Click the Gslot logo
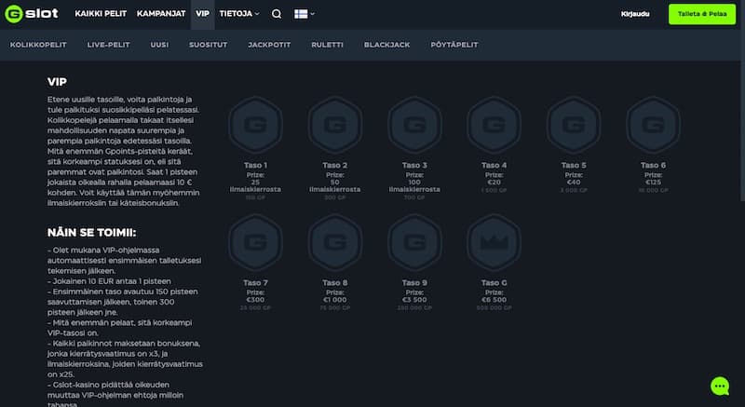The width and height of the screenshot is (745, 407). (x=32, y=14)
